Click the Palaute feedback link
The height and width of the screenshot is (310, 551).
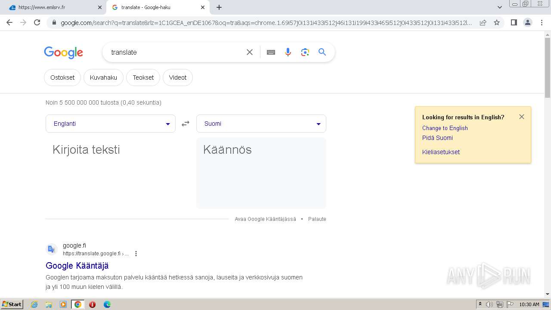[317, 219]
